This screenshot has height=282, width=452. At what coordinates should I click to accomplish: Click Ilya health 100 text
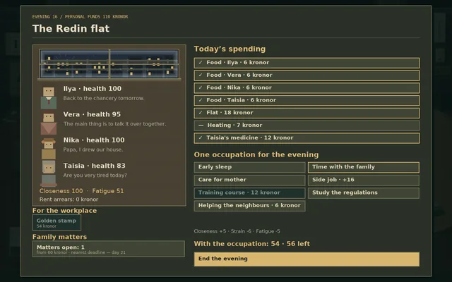[93, 89]
